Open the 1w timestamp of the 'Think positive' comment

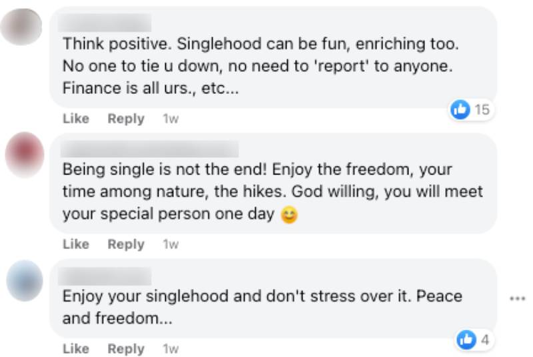coord(171,119)
